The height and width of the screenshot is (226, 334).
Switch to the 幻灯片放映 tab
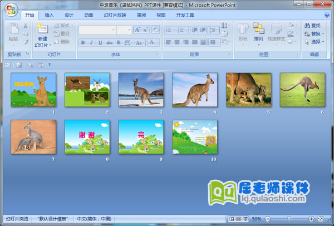[x=115, y=15]
